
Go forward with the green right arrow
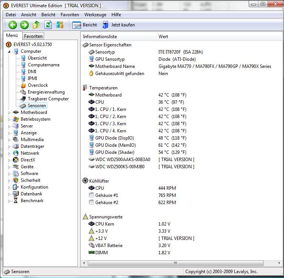[24, 25]
